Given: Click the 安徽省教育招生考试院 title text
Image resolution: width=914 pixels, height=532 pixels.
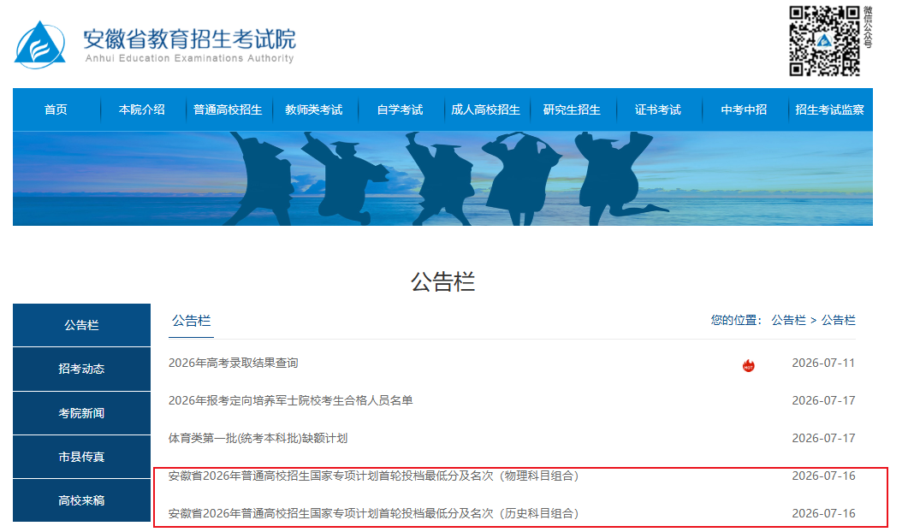Looking at the screenshot, I should click(x=189, y=39).
